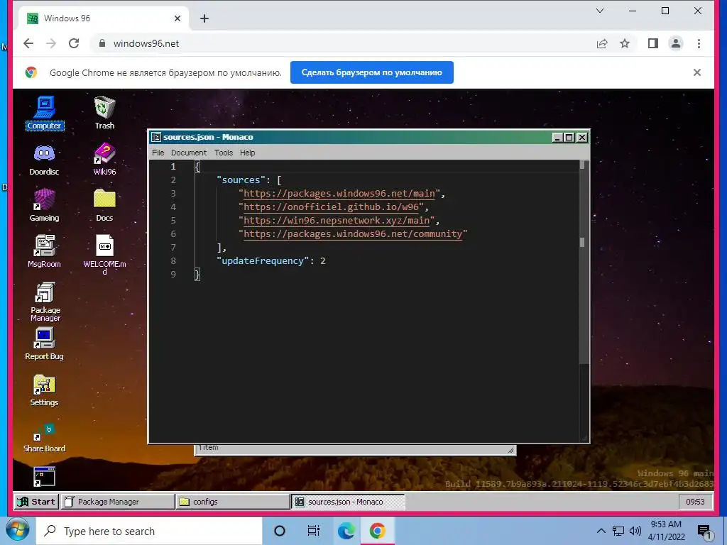This screenshot has width=727, height=545.
Task: Open Chrome three-dot menu
Action: point(699,43)
